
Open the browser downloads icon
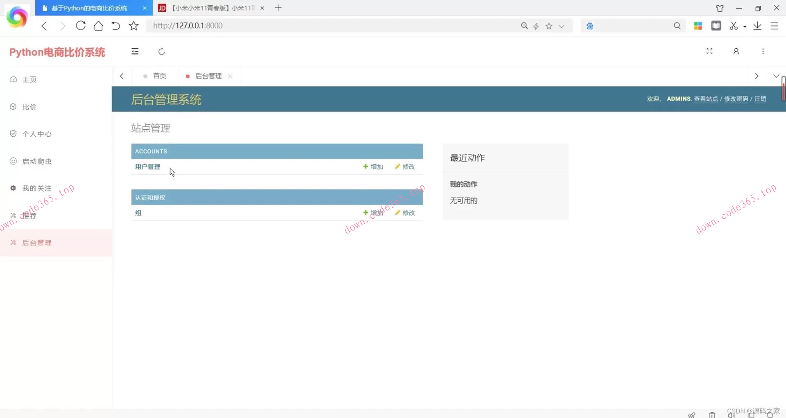pyautogui.click(x=757, y=26)
